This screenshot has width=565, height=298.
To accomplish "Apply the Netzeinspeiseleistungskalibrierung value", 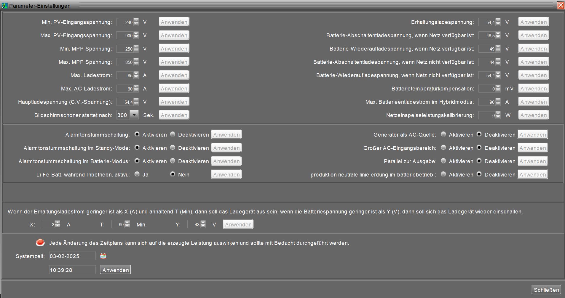I will [x=533, y=115].
